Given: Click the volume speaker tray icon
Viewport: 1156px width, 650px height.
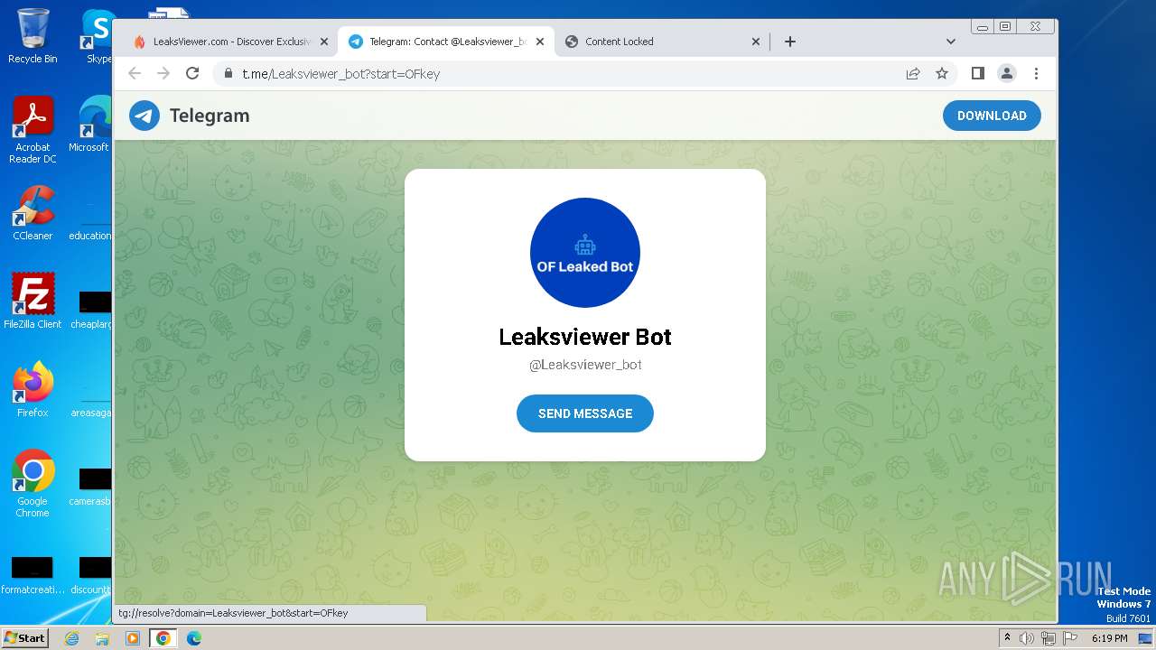Looking at the screenshot, I should [1027, 638].
